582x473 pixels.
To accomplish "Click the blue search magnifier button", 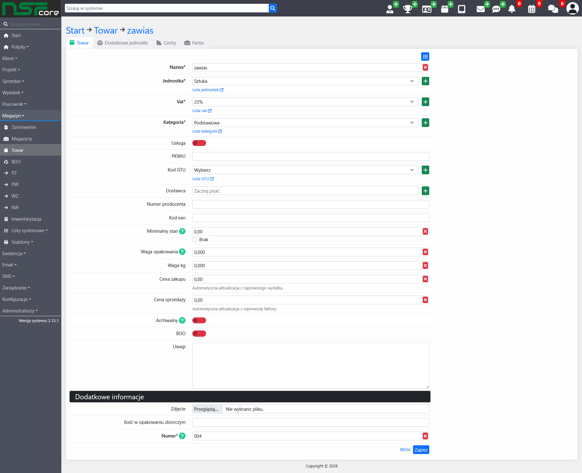I will click(x=273, y=8).
